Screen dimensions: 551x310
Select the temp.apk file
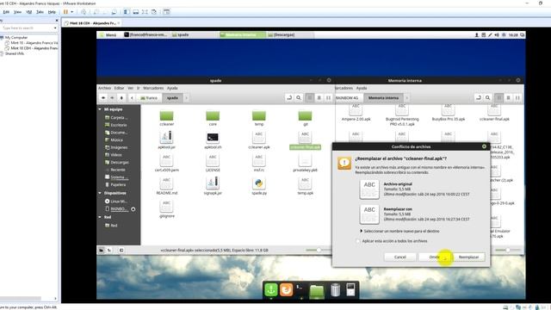(305, 186)
